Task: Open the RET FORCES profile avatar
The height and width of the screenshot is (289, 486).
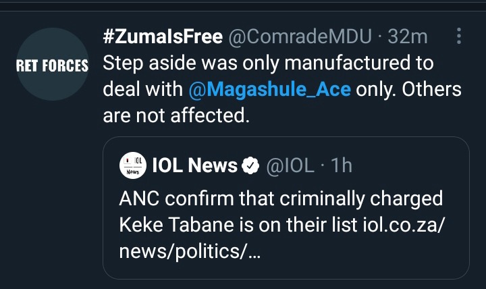Action: [x=53, y=64]
